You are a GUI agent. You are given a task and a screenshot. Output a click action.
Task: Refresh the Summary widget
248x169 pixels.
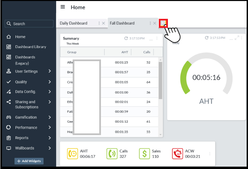click(x=126, y=38)
